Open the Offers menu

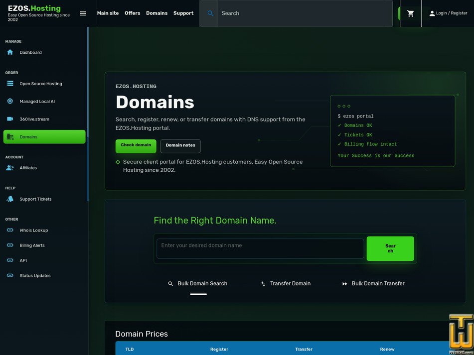(133, 13)
